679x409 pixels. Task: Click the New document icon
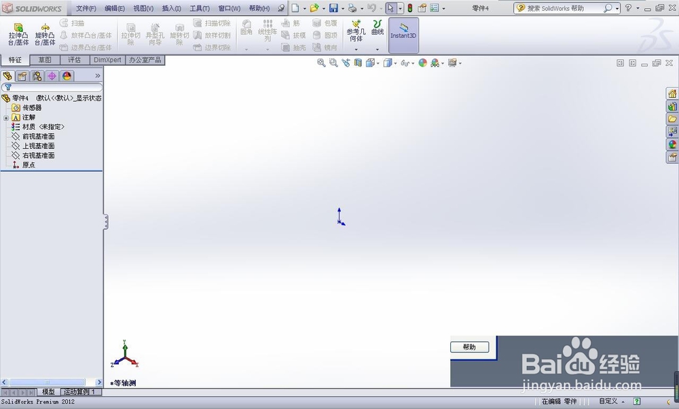pyautogui.click(x=295, y=7)
